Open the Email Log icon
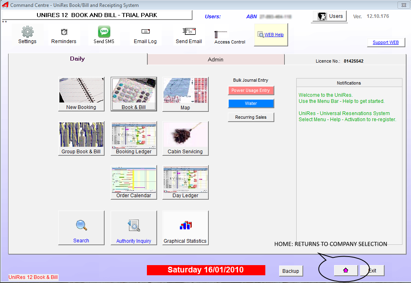The width and height of the screenshot is (411, 283). pyautogui.click(x=145, y=35)
